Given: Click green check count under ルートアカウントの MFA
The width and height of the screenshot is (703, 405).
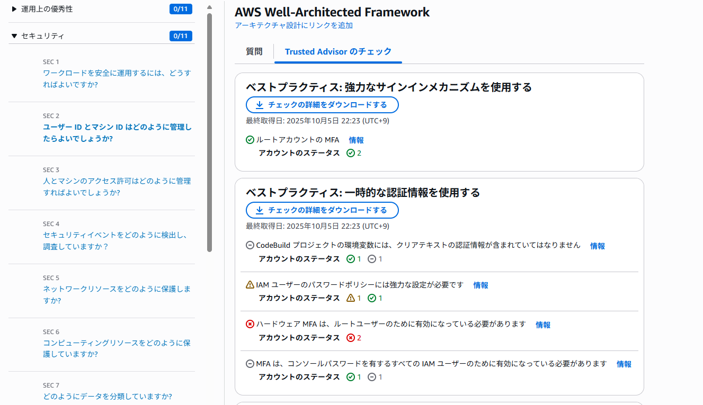Looking at the screenshot, I should [x=350, y=153].
